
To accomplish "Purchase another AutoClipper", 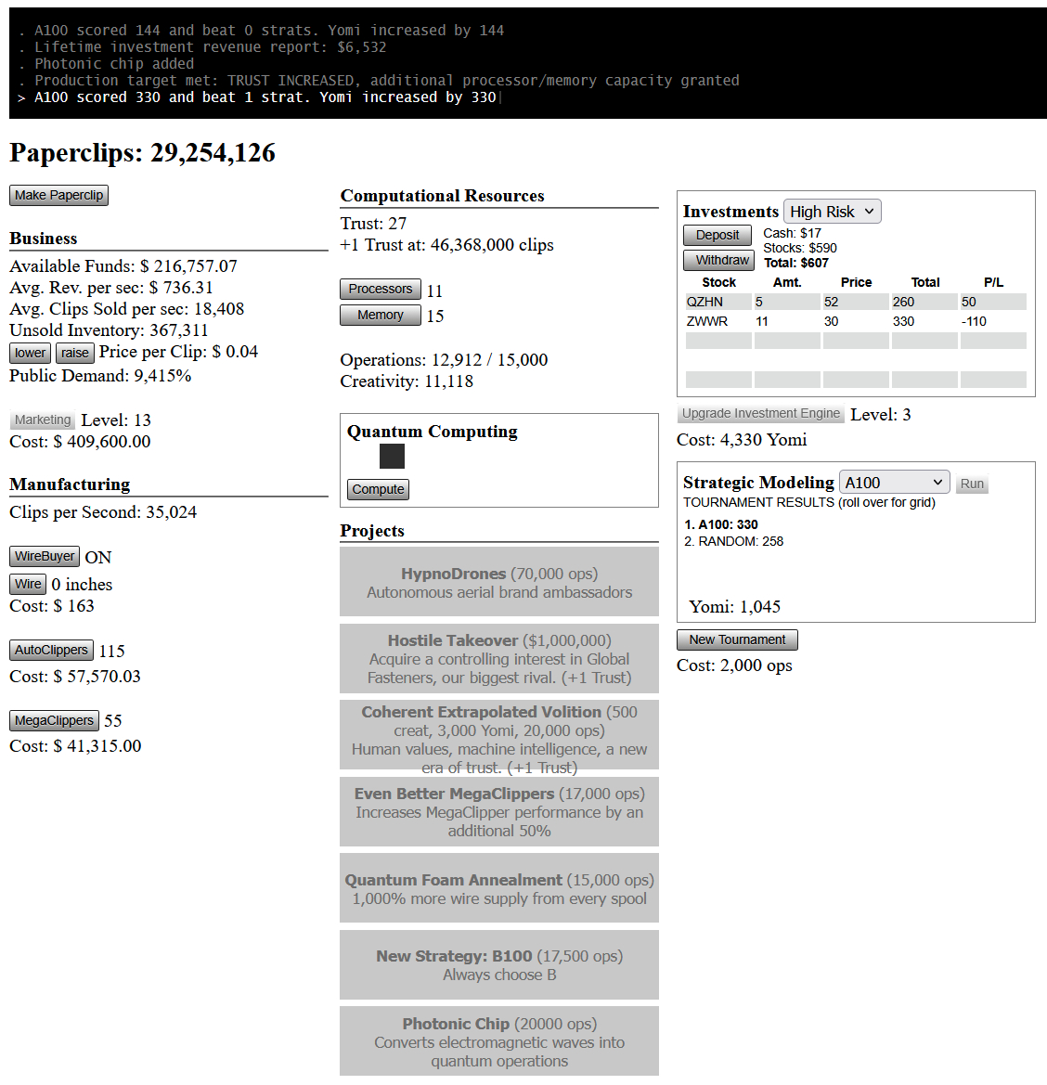I will click(x=51, y=651).
